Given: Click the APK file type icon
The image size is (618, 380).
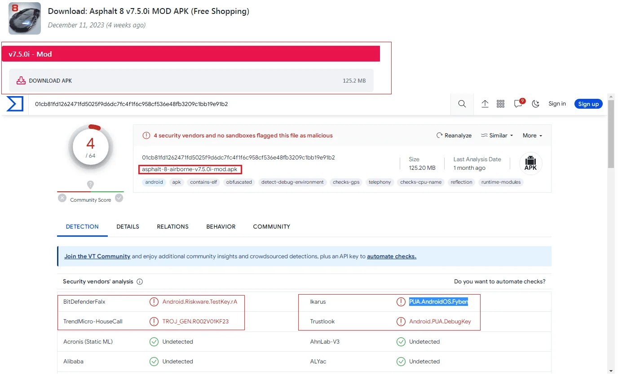Looking at the screenshot, I should [x=530, y=163].
